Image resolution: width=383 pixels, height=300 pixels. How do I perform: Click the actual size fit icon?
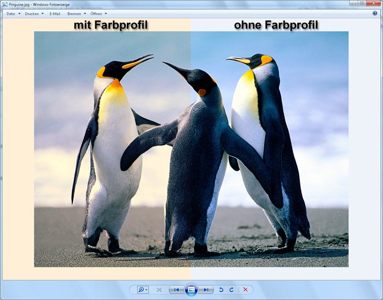[159, 289]
